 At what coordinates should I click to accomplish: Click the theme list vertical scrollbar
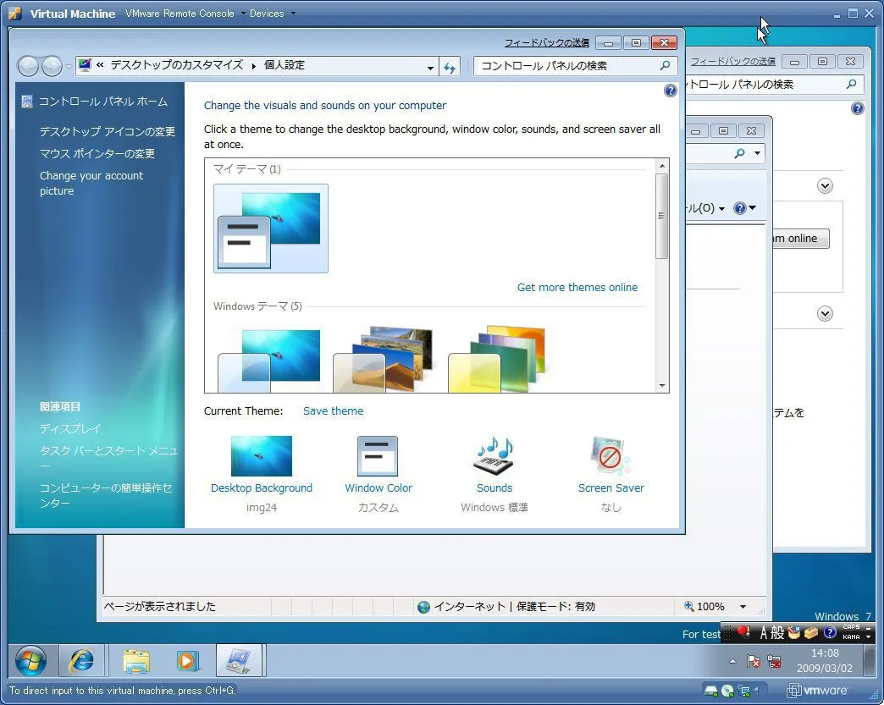(662, 217)
